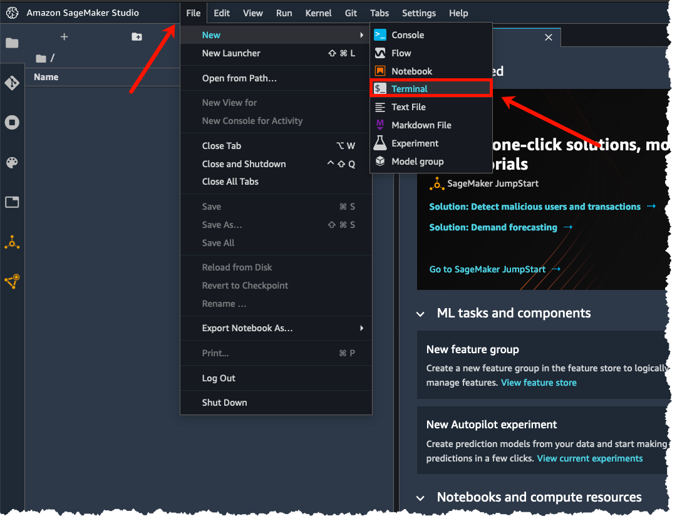The height and width of the screenshot is (531, 687).
Task: Open the Edit menu
Action: (222, 13)
